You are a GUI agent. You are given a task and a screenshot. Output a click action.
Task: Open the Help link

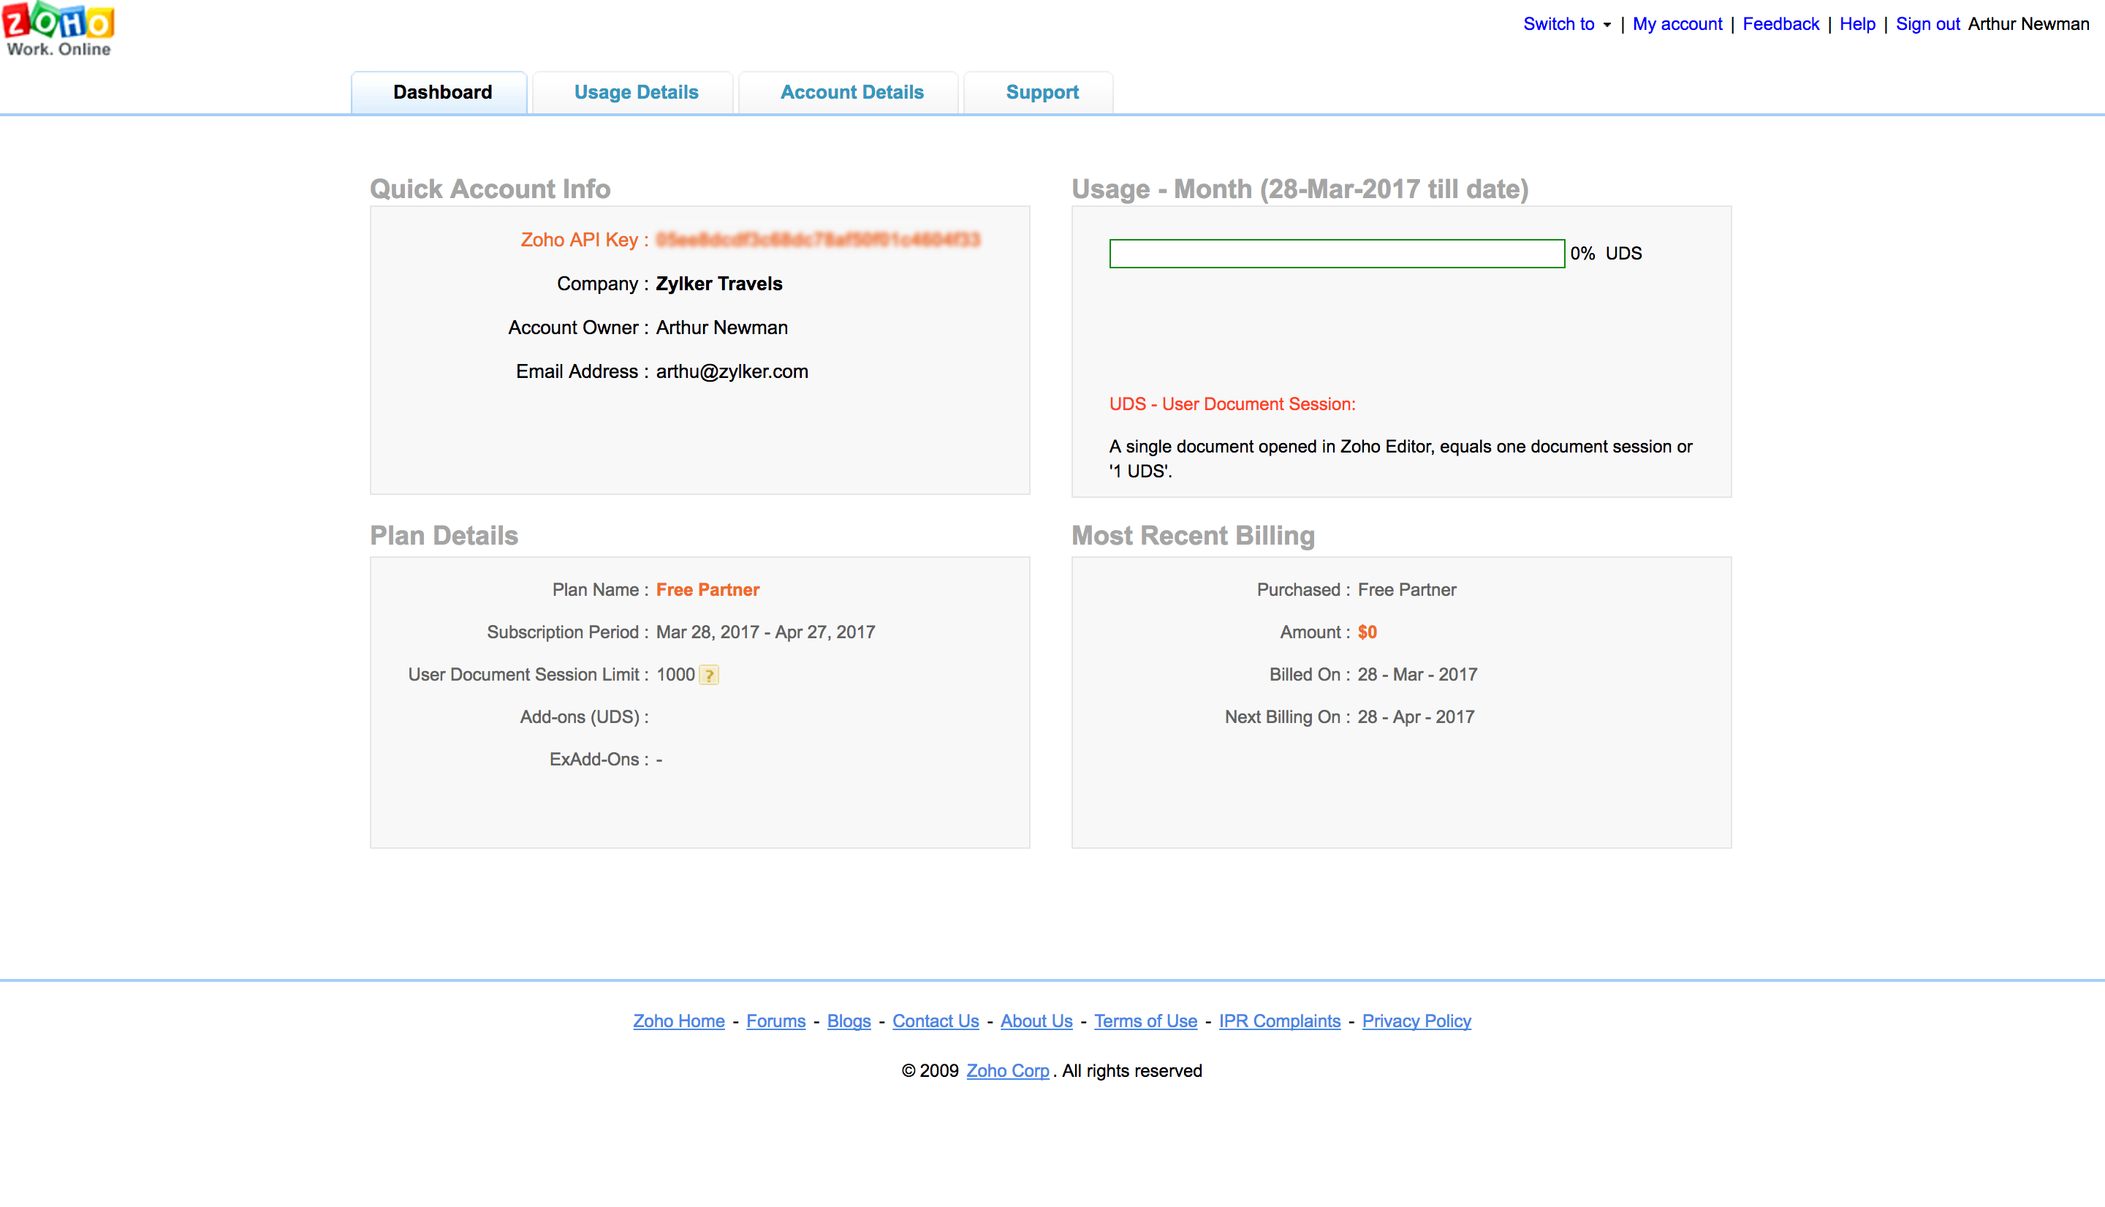1856,24
